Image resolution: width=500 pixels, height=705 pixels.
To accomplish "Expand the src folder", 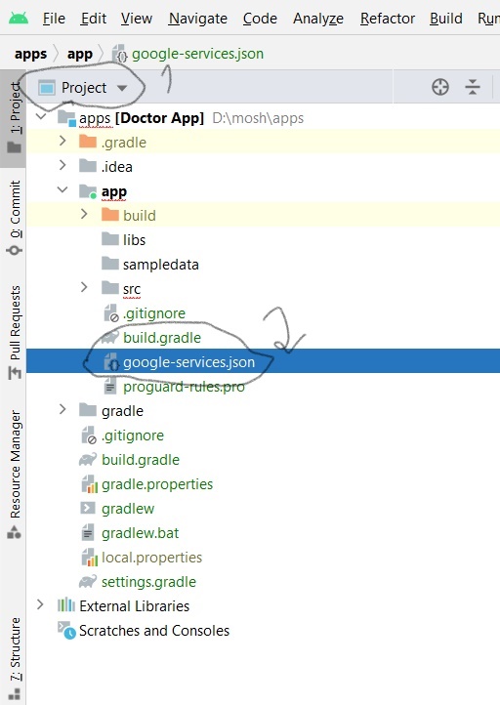I will point(84,288).
